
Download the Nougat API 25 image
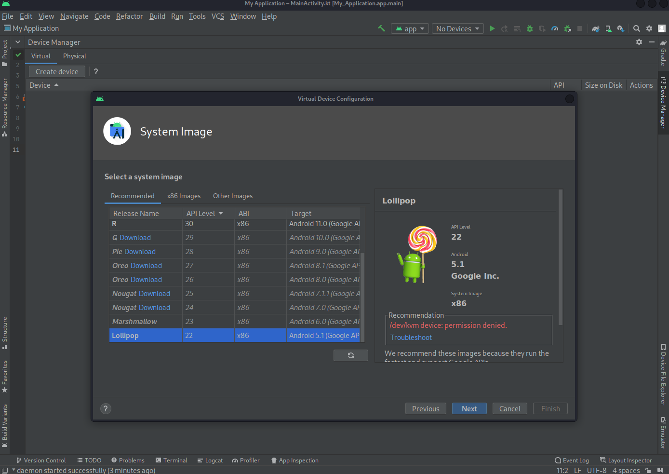(154, 294)
